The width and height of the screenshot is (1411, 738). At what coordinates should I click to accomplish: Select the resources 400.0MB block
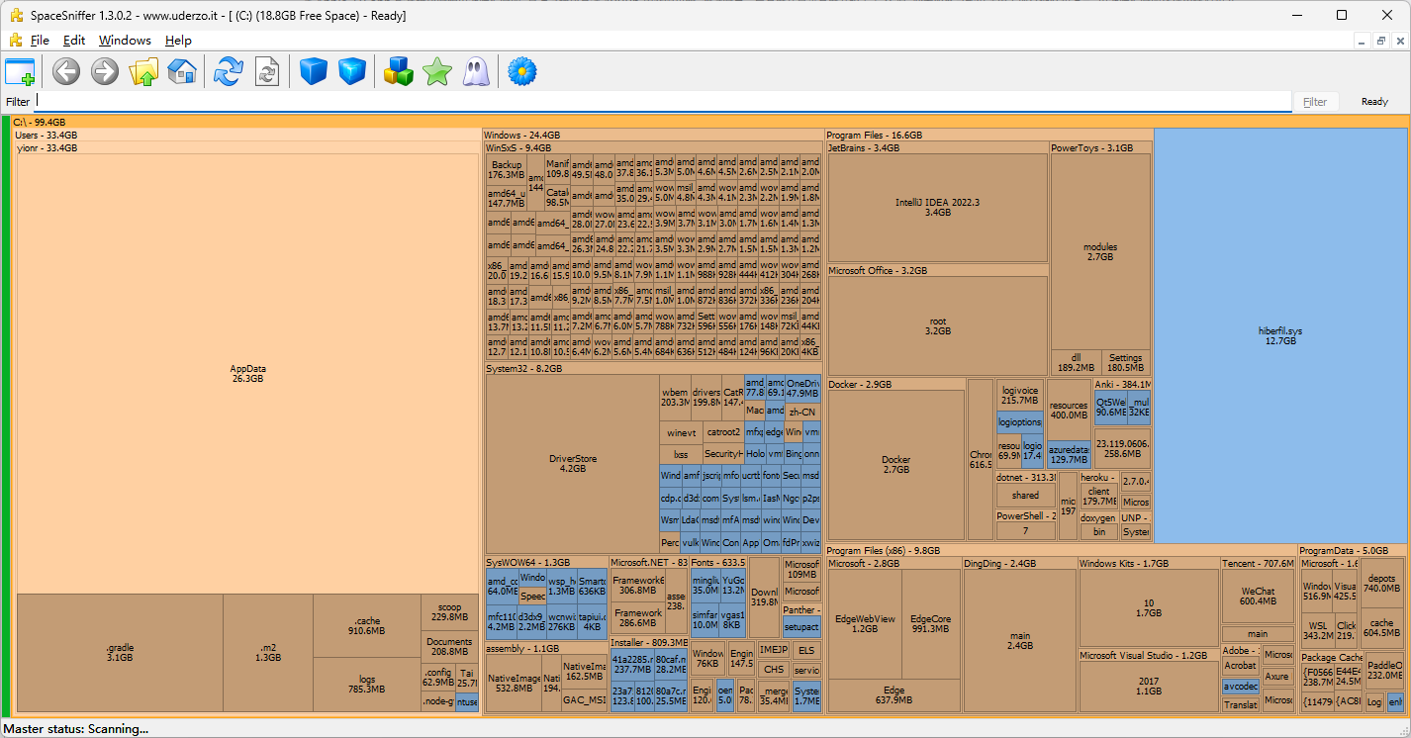(1069, 410)
